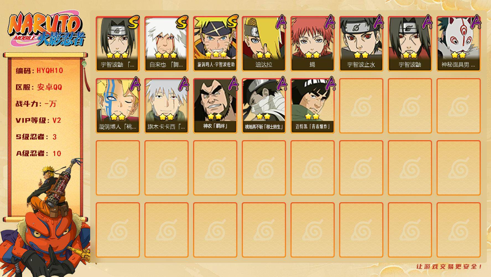Click the S badge on 宇智波鼬 first card

tap(134, 23)
